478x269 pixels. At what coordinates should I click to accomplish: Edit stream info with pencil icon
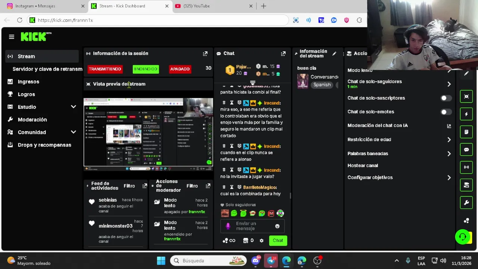(334, 53)
